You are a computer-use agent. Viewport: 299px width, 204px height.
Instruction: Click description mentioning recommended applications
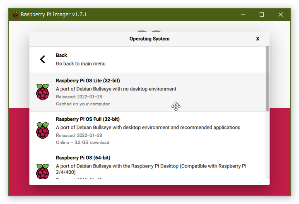pyautogui.click(x=148, y=128)
